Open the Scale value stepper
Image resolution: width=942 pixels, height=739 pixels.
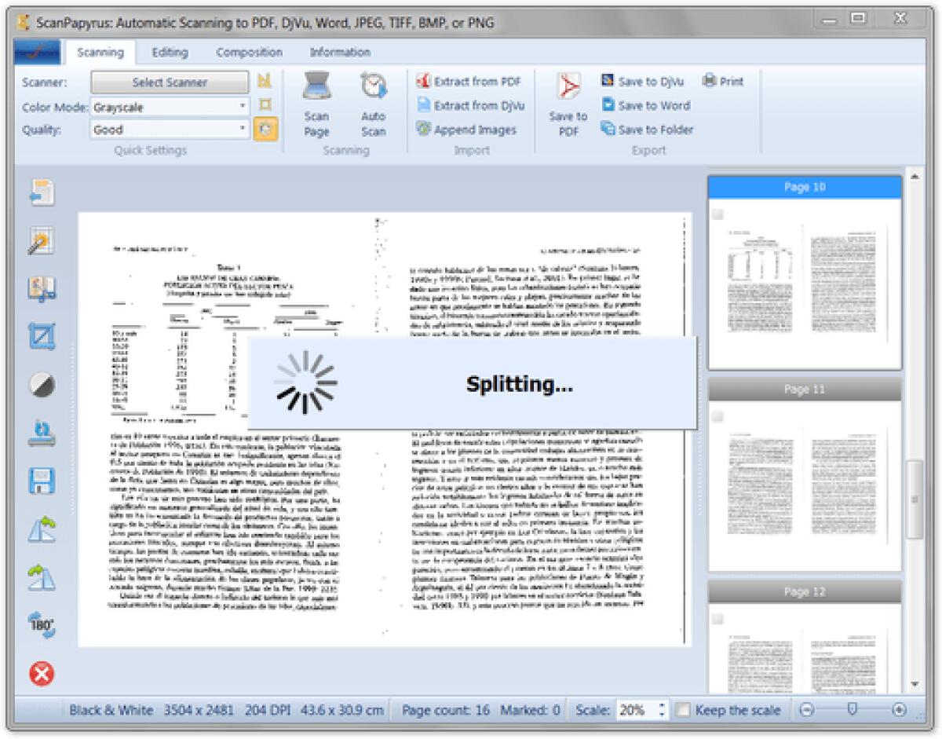[x=659, y=710]
